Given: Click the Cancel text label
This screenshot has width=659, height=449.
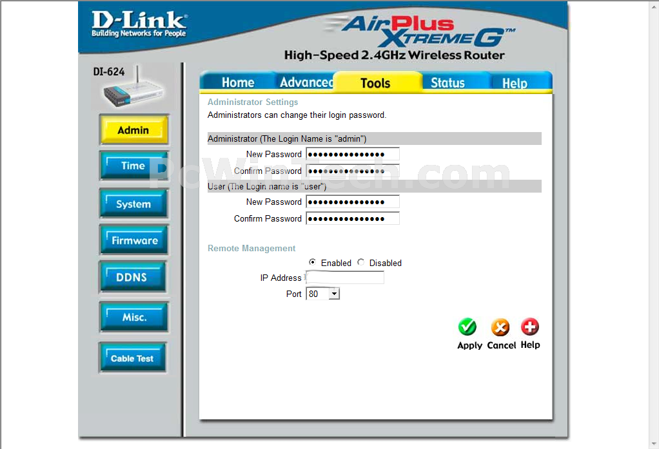Looking at the screenshot, I should click(502, 345).
